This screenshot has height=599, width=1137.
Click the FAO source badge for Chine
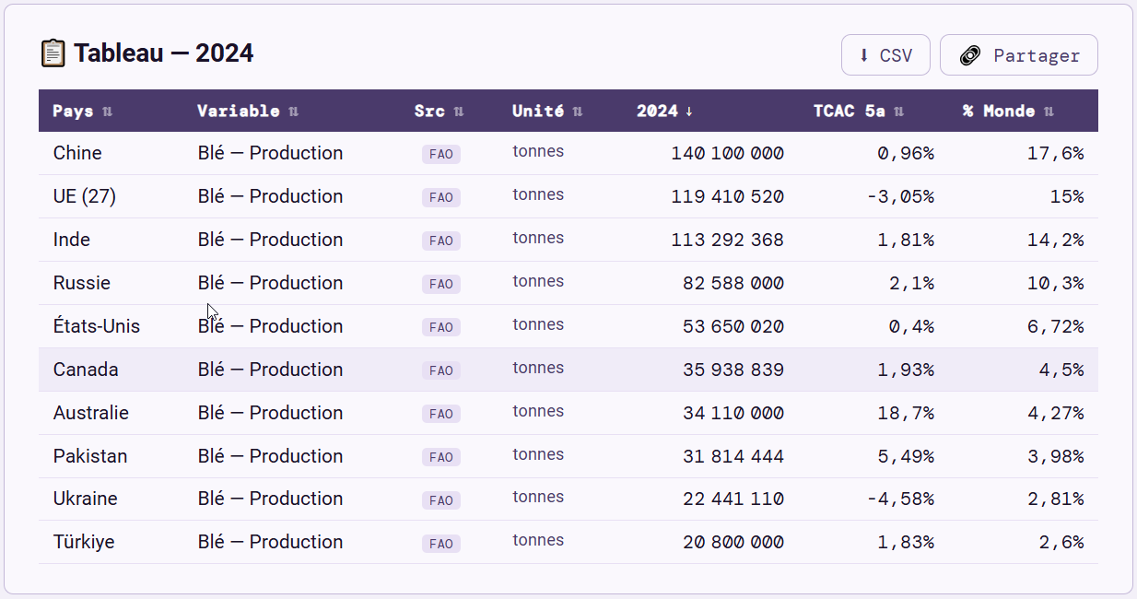tap(441, 154)
